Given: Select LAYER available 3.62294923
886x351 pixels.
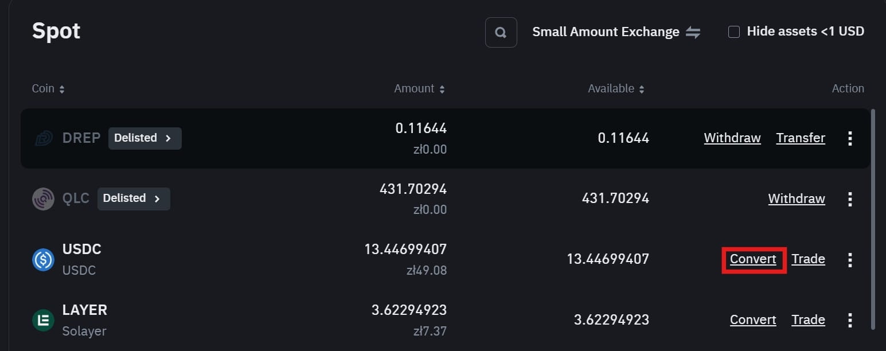Looking at the screenshot, I should [x=611, y=320].
